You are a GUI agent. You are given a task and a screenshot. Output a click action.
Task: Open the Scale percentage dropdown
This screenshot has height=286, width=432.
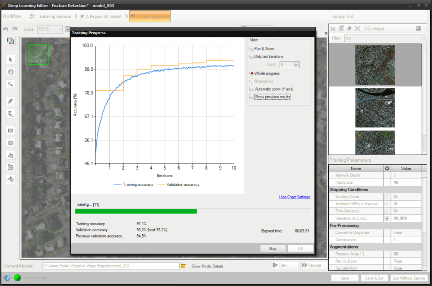[x=49, y=29]
